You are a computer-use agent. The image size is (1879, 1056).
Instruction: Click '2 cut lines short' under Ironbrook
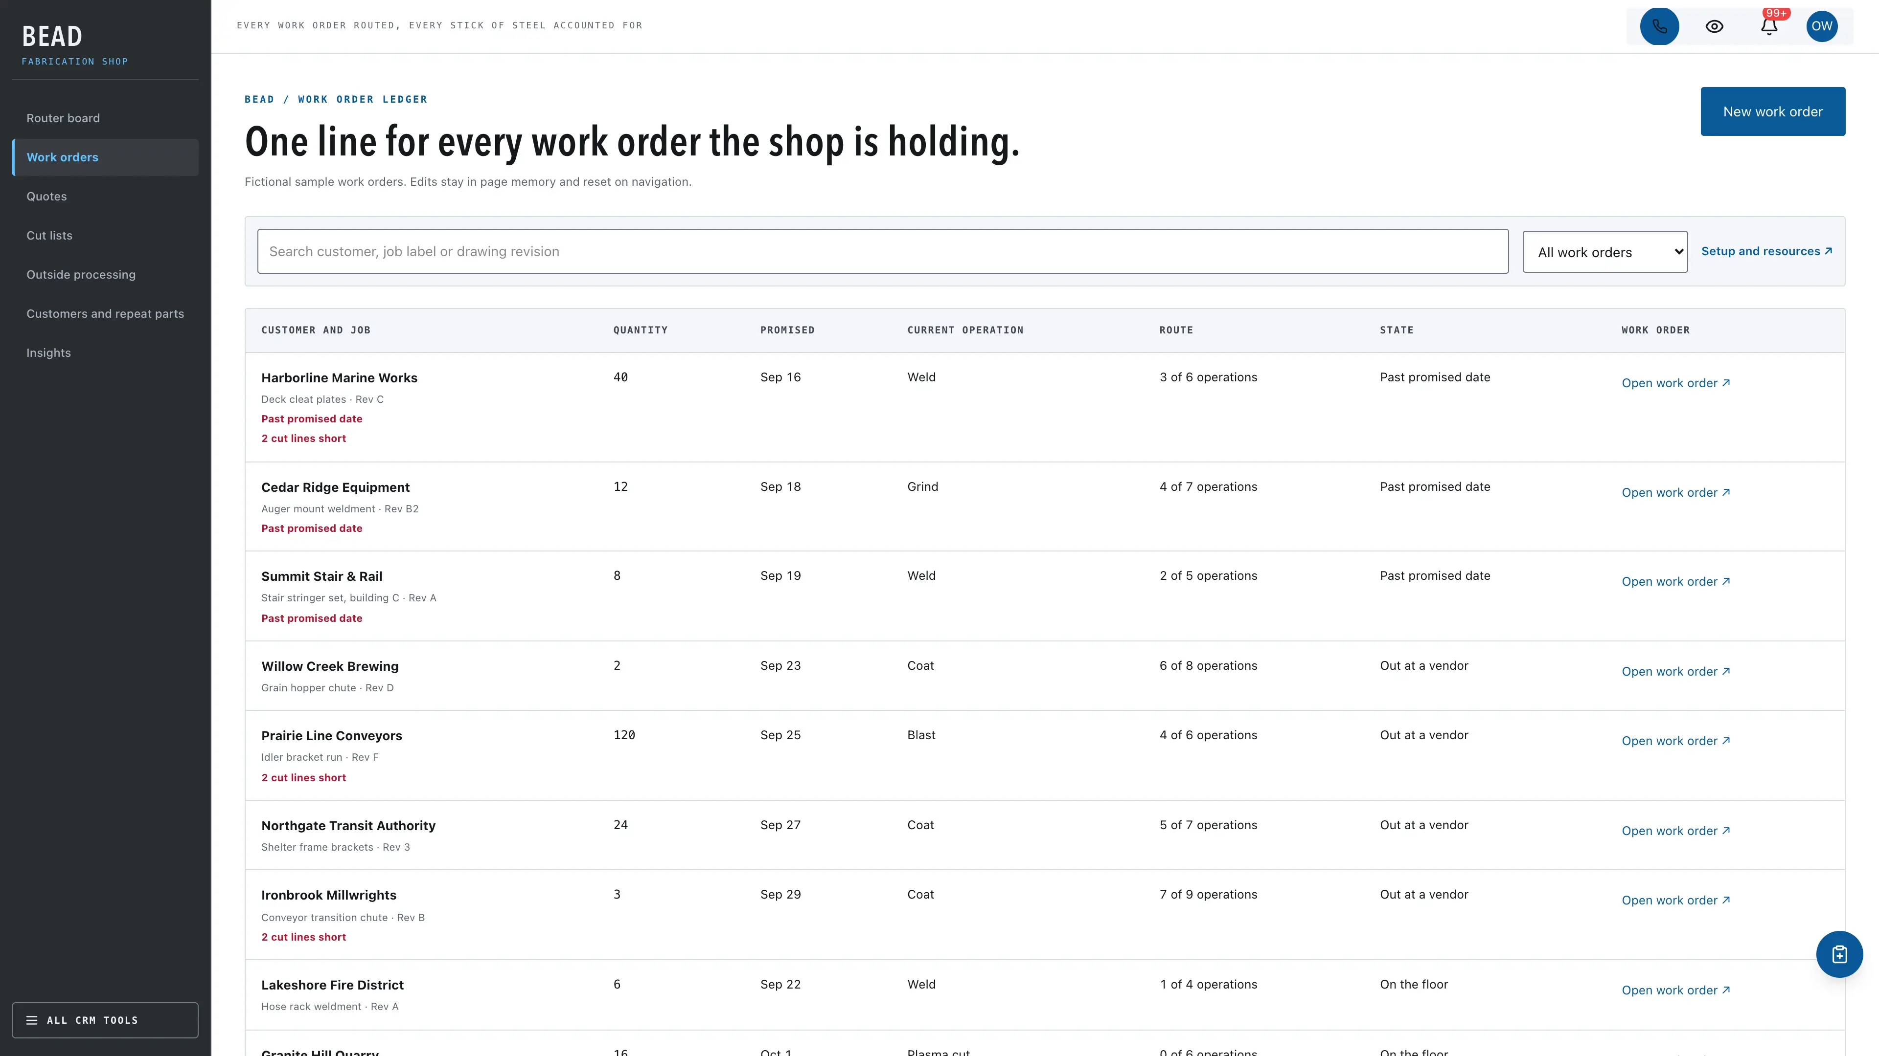point(303,937)
